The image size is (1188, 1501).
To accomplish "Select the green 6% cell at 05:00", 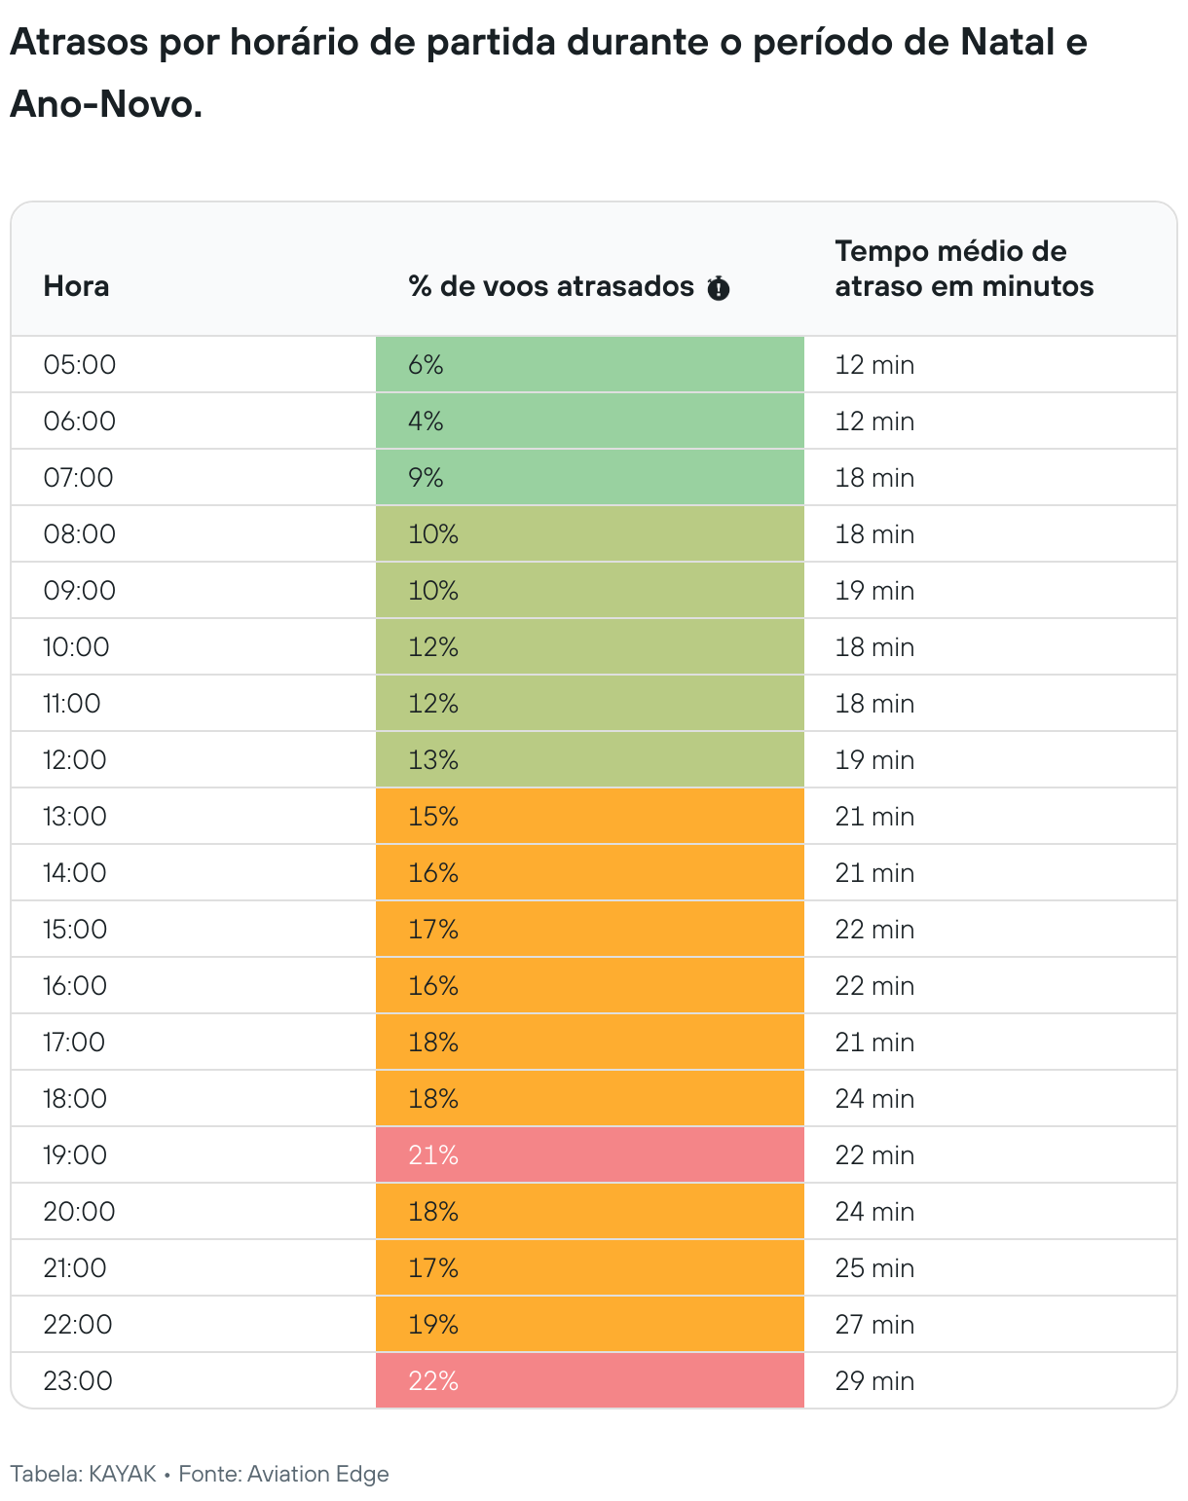I will click(589, 365).
